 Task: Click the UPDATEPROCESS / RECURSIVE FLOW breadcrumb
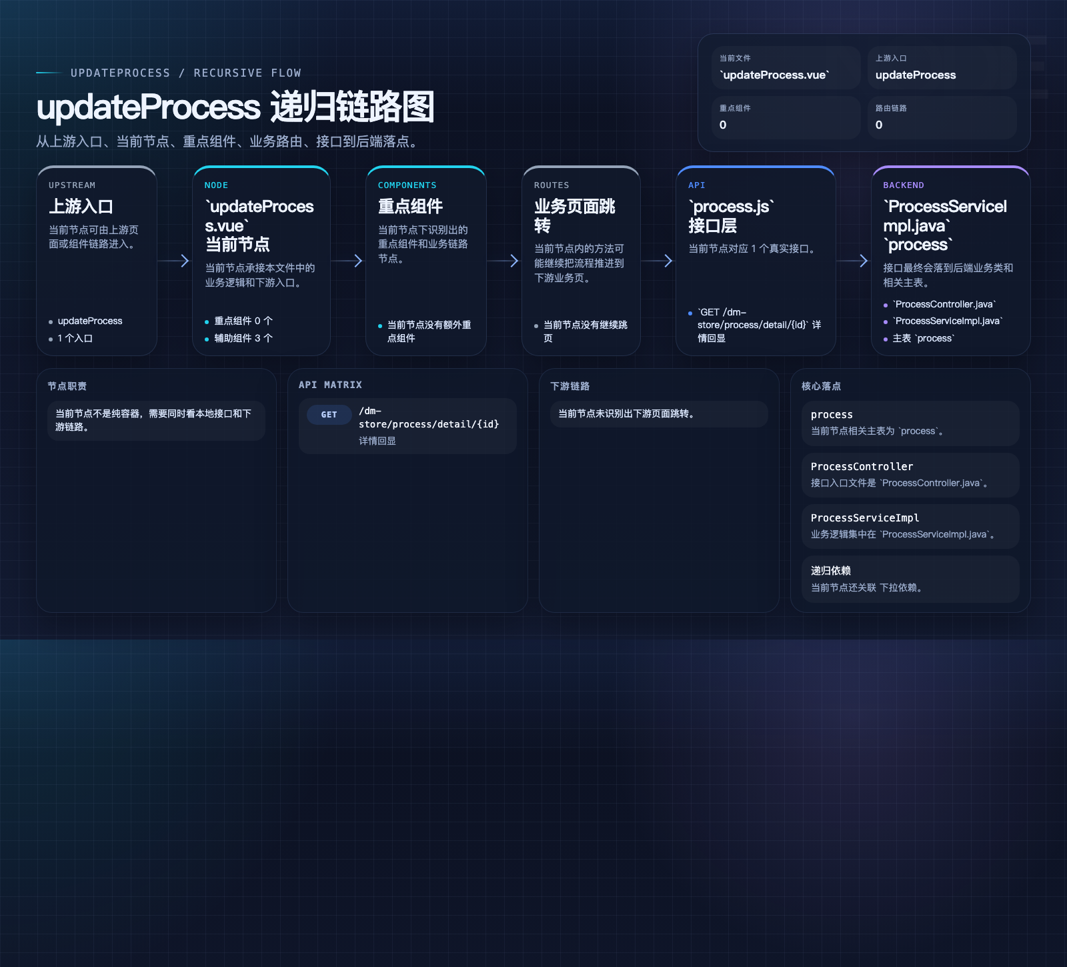click(186, 73)
